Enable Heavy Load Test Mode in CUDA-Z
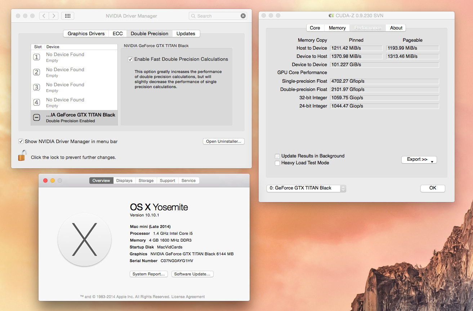Viewport: 473px width, 311px height. coord(277,163)
